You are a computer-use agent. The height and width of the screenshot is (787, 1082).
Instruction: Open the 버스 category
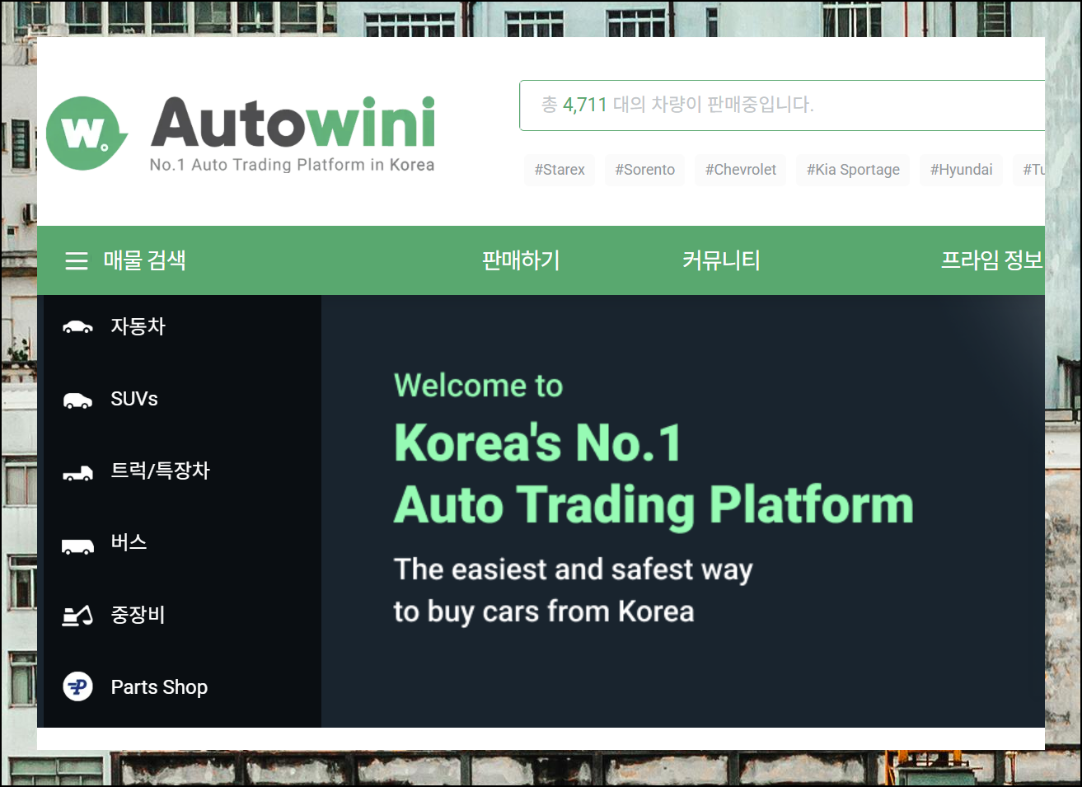[x=129, y=542]
